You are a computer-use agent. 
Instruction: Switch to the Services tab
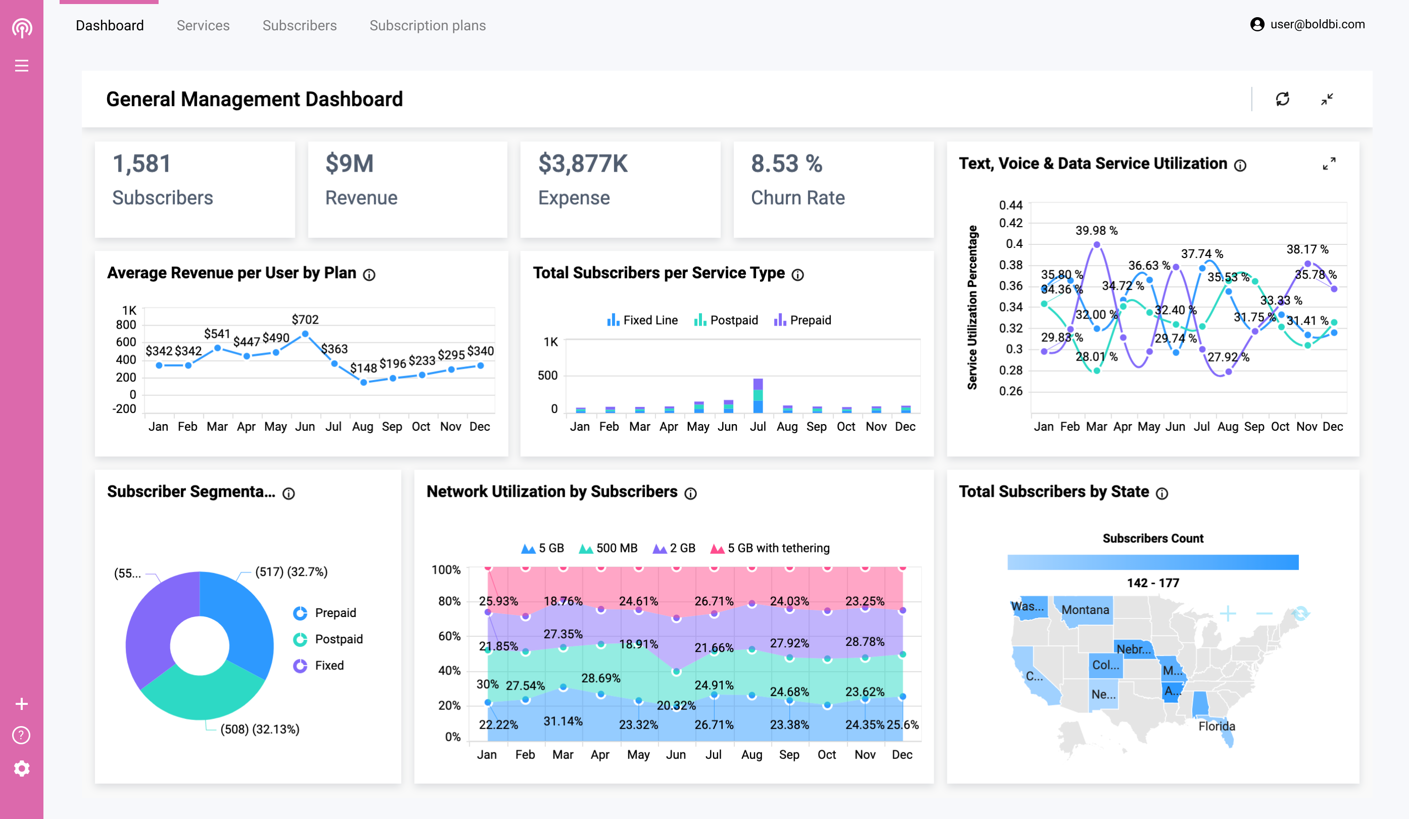203,26
